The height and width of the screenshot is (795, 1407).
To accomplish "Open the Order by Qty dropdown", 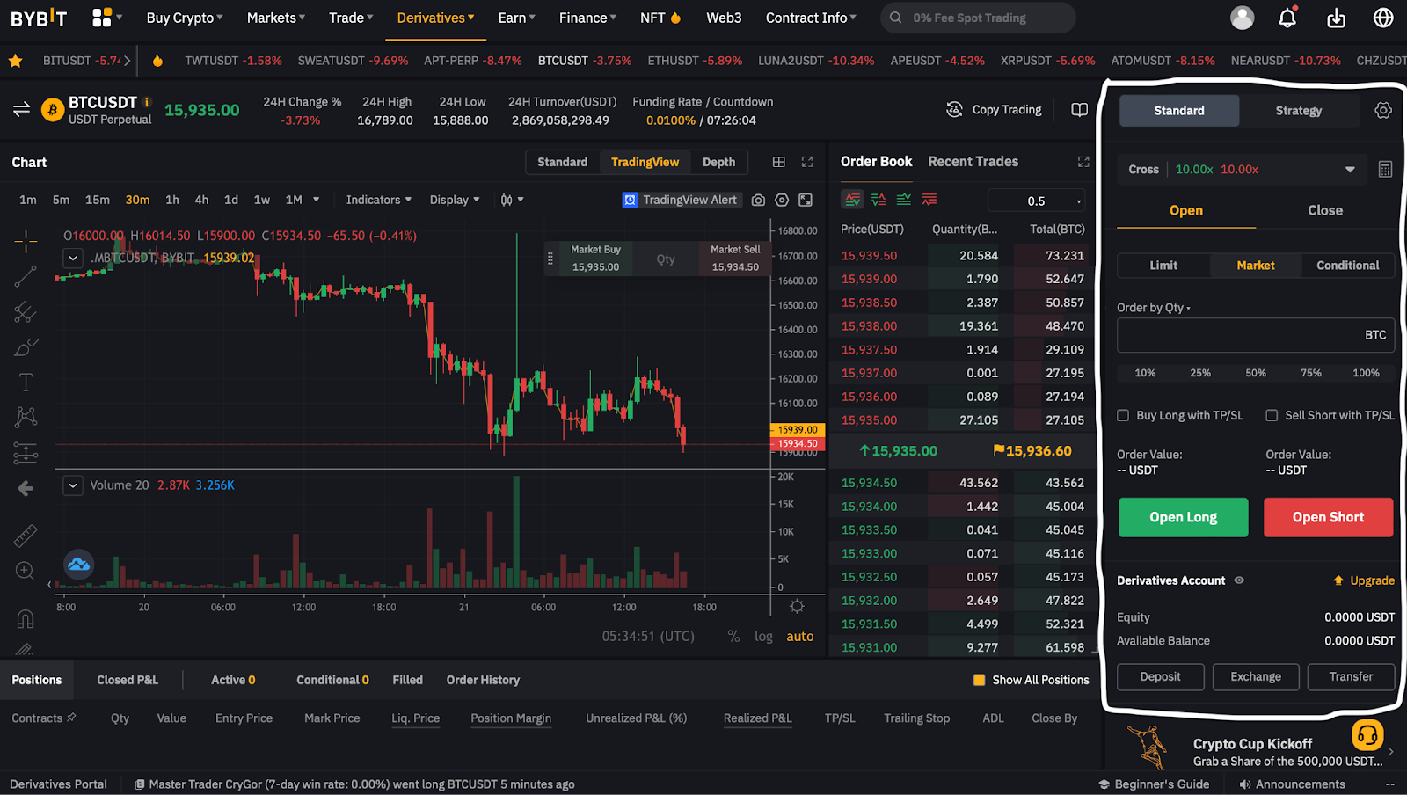I will point(1154,308).
